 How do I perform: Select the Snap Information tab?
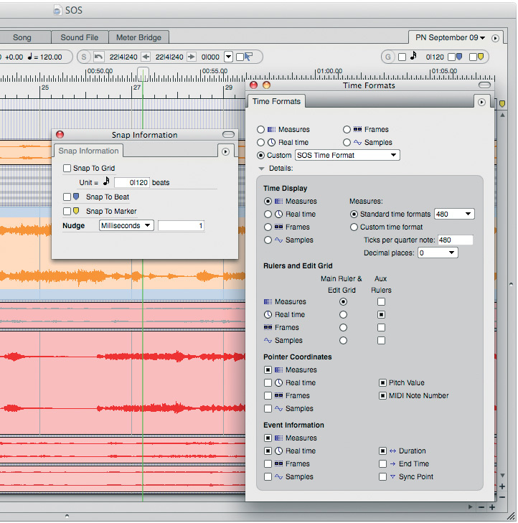[88, 151]
